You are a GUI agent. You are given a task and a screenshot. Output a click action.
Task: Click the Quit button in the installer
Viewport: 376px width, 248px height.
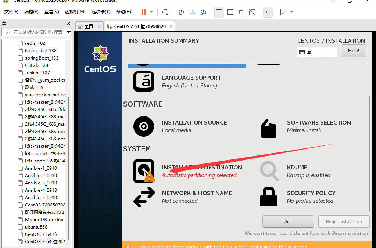click(288, 221)
